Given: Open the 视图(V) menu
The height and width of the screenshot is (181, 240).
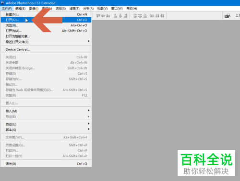Looking at the screenshot, I should pos(102,9).
